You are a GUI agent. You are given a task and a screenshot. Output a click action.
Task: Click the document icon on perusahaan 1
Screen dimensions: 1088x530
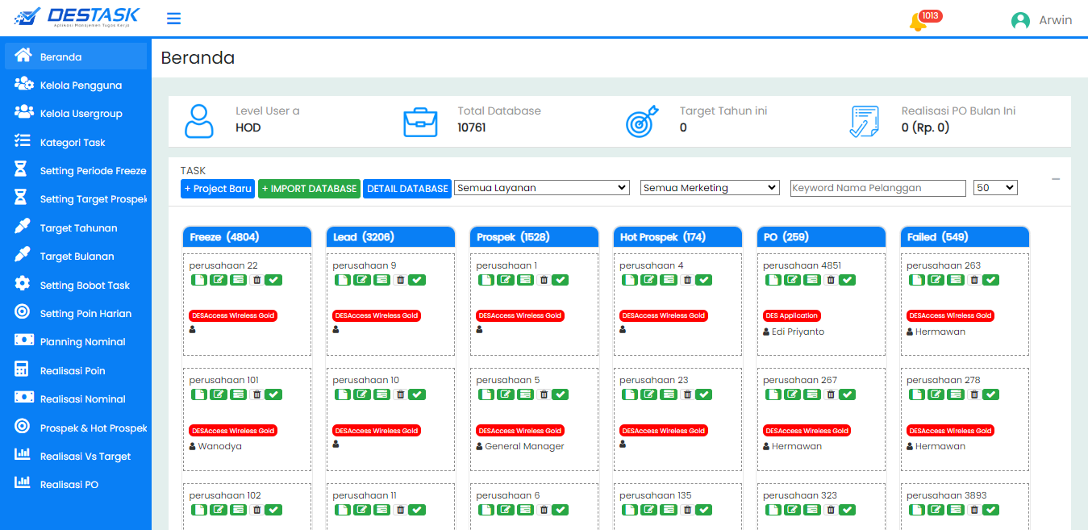tap(486, 280)
